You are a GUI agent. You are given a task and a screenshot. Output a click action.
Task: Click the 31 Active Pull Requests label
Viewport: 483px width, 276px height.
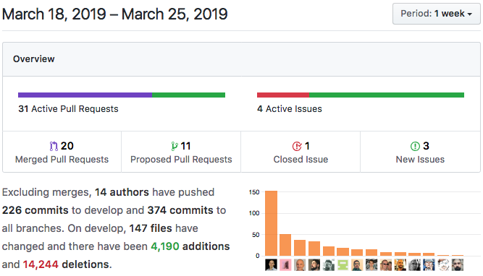[x=68, y=109]
